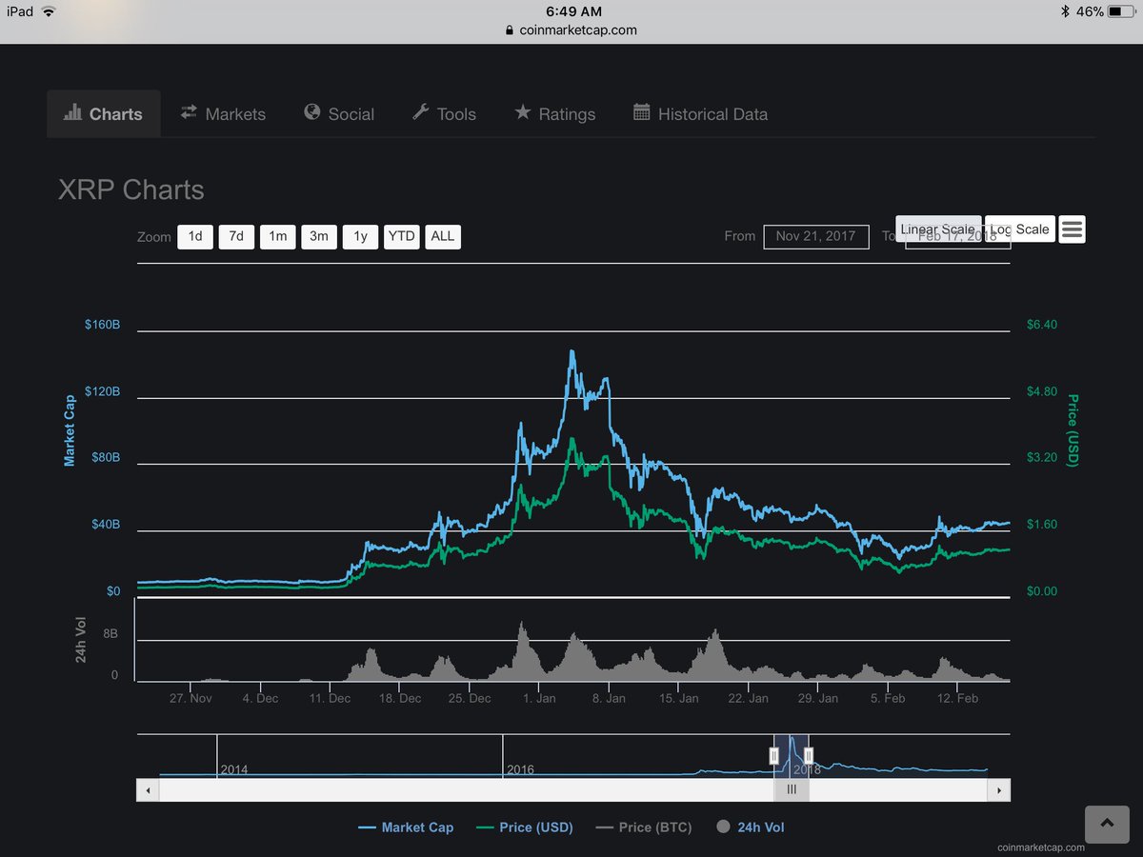
Task: Click the exchange arrows icon beside Markets
Action: click(189, 111)
